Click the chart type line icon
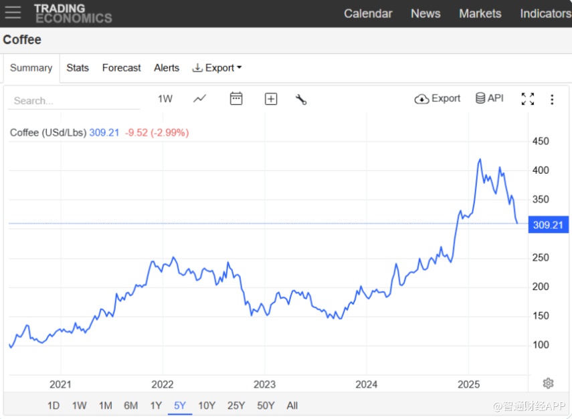This screenshot has width=572, height=419. 200,99
